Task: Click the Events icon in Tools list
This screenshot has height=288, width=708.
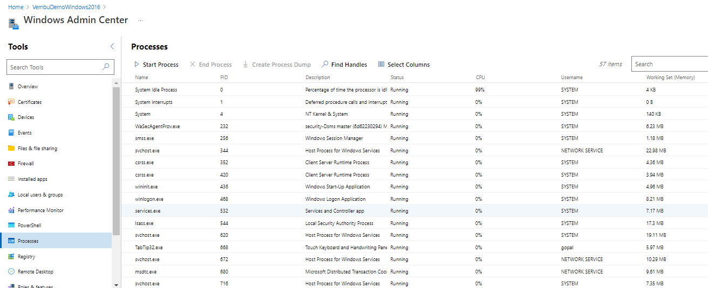Action: [x=11, y=132]
